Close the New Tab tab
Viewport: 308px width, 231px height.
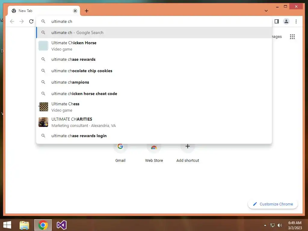pyautogui.click(x=75, y=11)
